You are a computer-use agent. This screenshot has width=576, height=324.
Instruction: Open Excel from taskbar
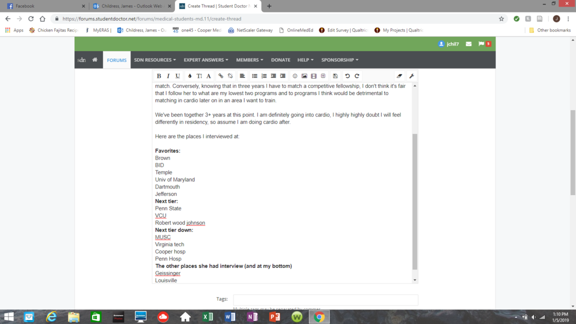(x=208, y=317)
